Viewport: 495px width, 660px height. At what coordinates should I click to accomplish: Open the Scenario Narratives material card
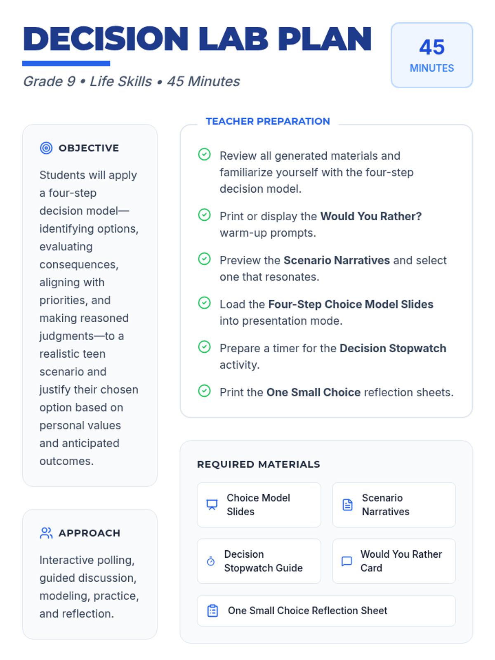point(394,504)
